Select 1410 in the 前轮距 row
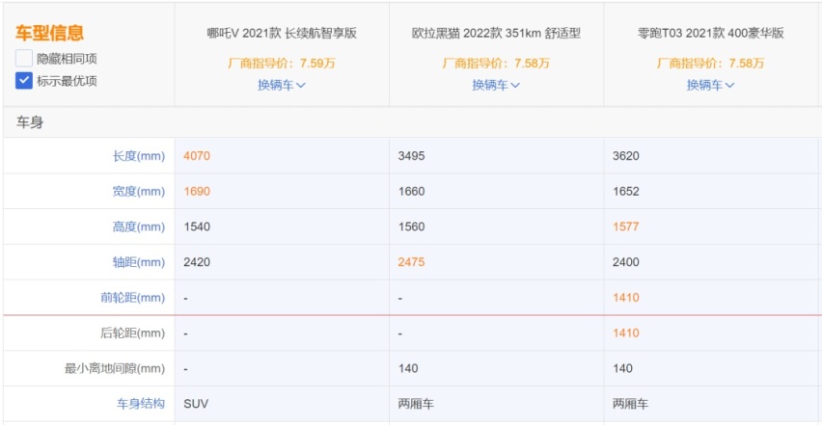This screenshot has height=425, width=822. [626, 298]
